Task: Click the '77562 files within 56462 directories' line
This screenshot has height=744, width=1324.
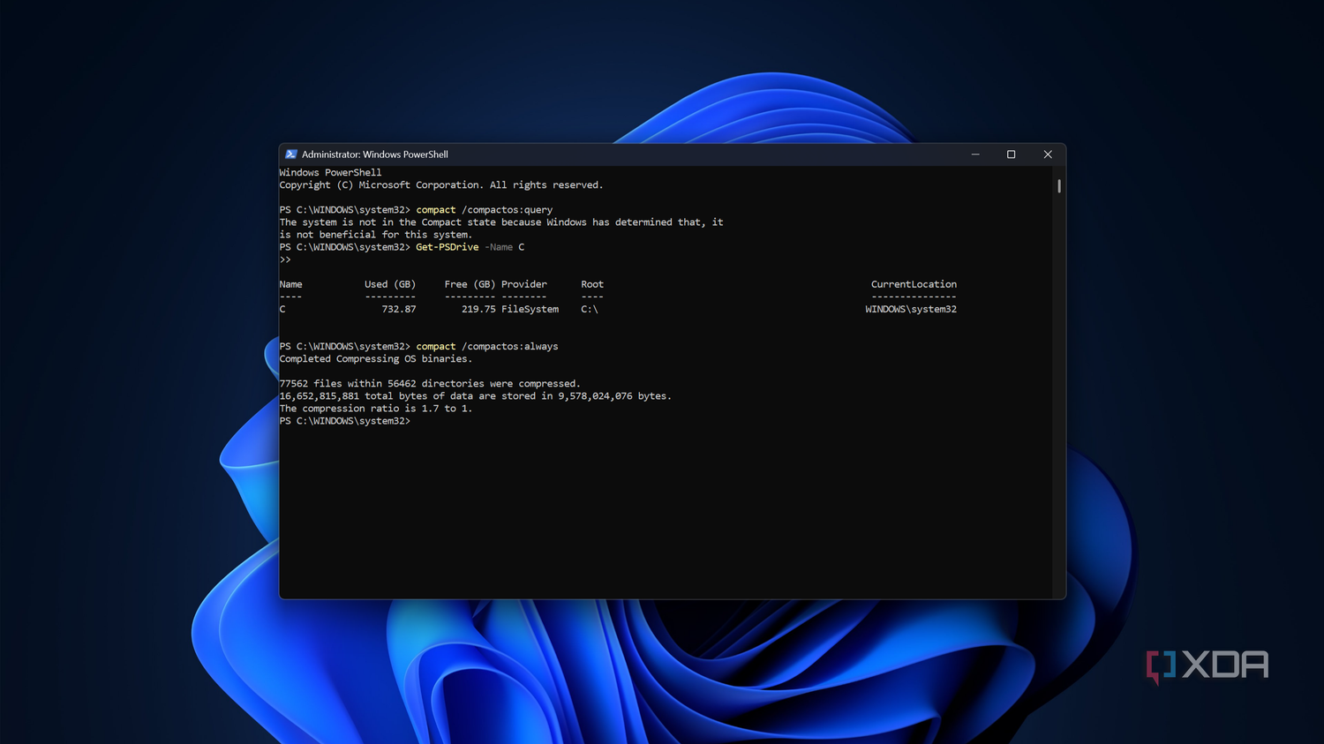Action: tap(430, 384)
